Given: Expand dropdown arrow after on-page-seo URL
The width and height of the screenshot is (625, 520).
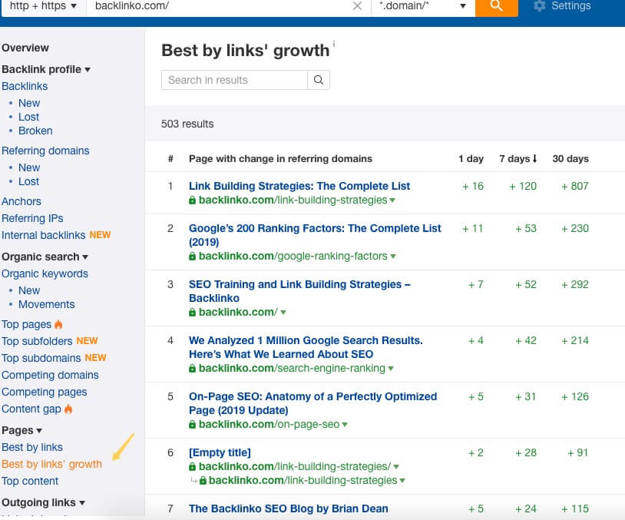Looking at the screenshot, I should (345, 425).
